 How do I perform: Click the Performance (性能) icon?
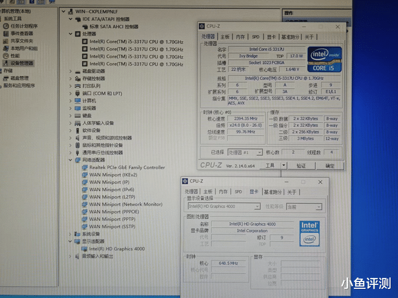tap(6, 56)
